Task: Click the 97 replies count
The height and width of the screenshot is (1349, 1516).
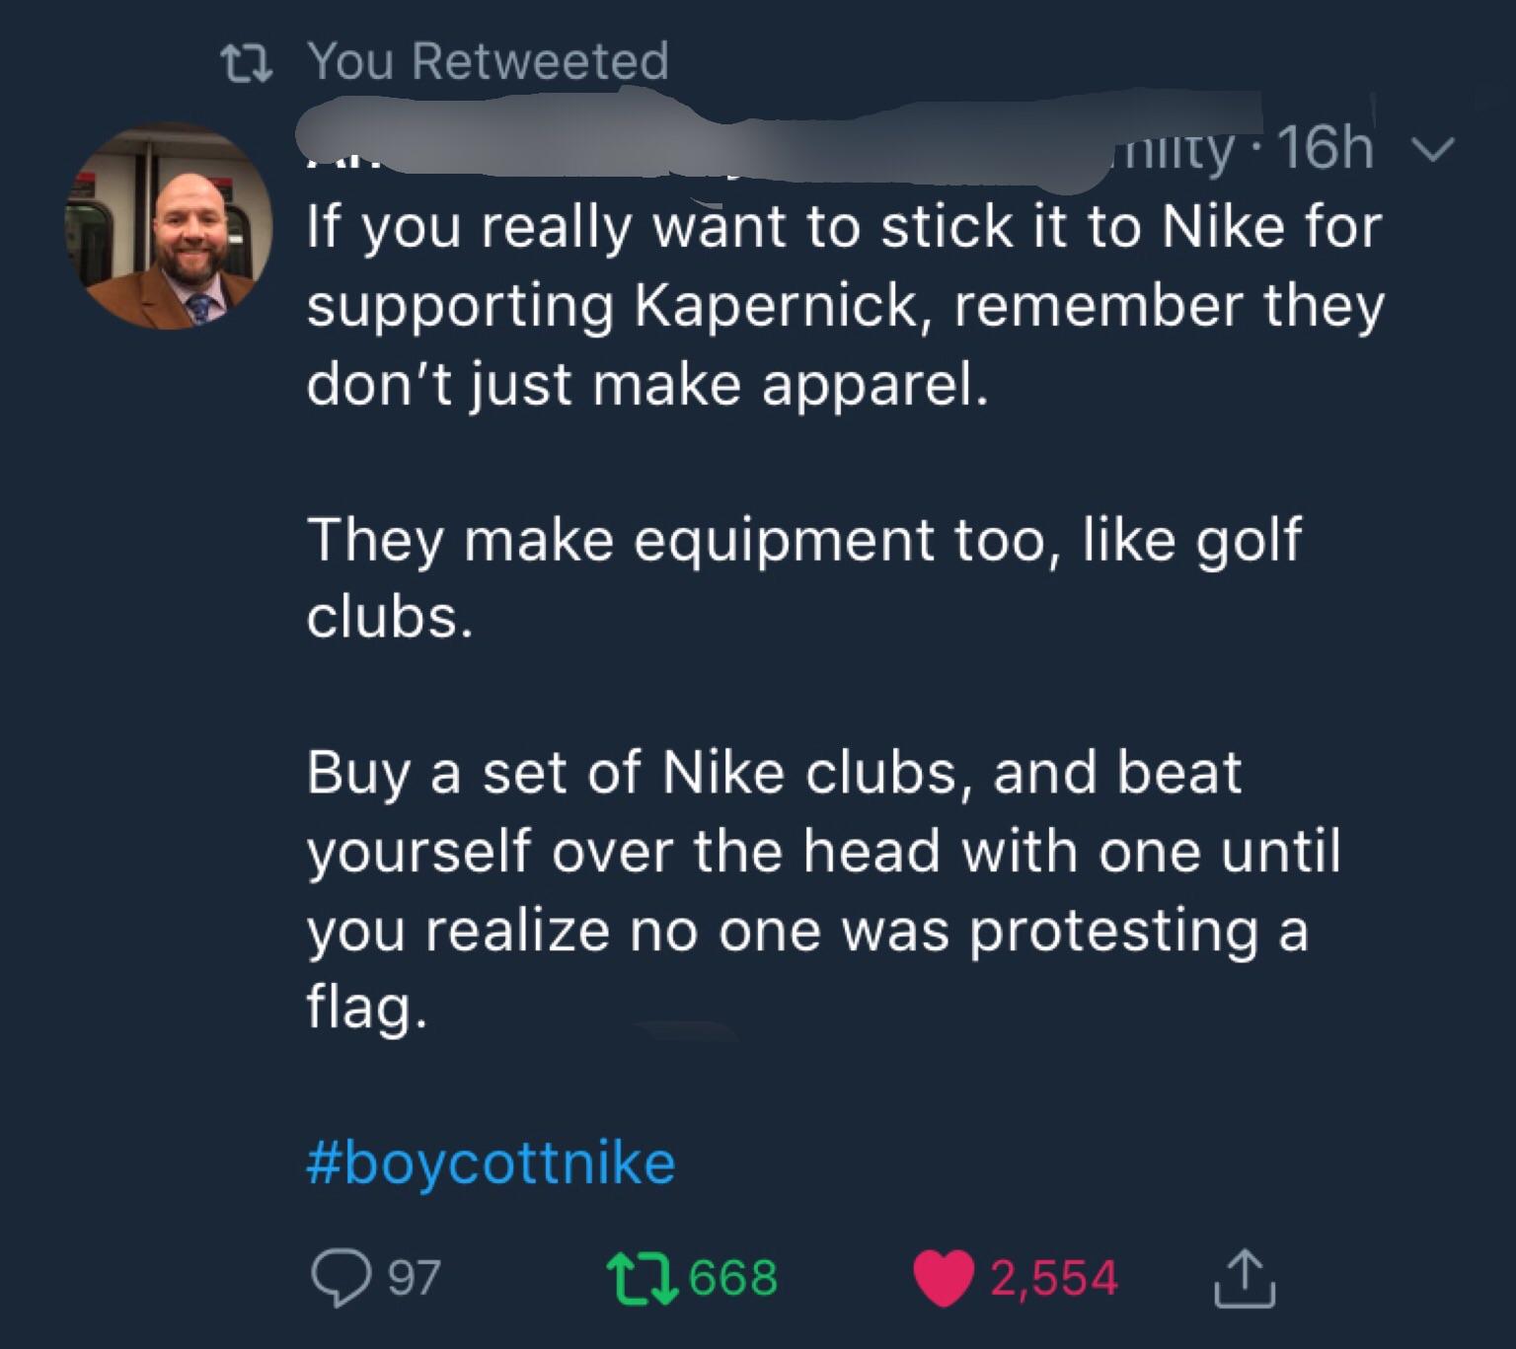Action: [414, 1278]
